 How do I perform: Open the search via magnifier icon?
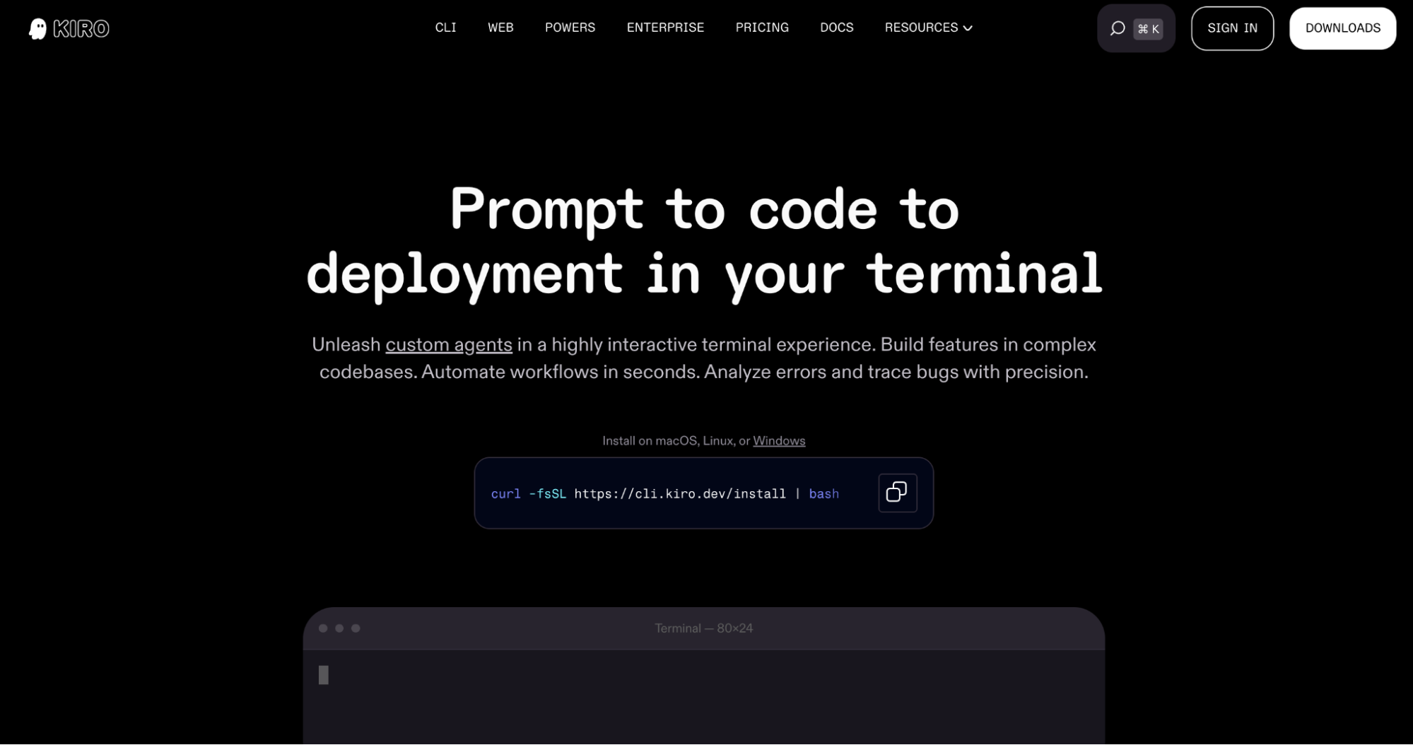[1117, 28]
